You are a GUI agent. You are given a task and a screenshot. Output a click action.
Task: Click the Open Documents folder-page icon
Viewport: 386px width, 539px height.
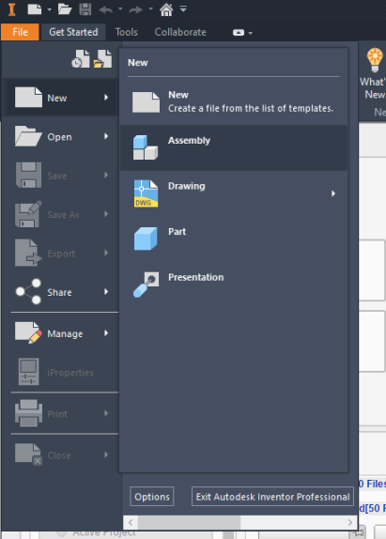tap(102, 59)
